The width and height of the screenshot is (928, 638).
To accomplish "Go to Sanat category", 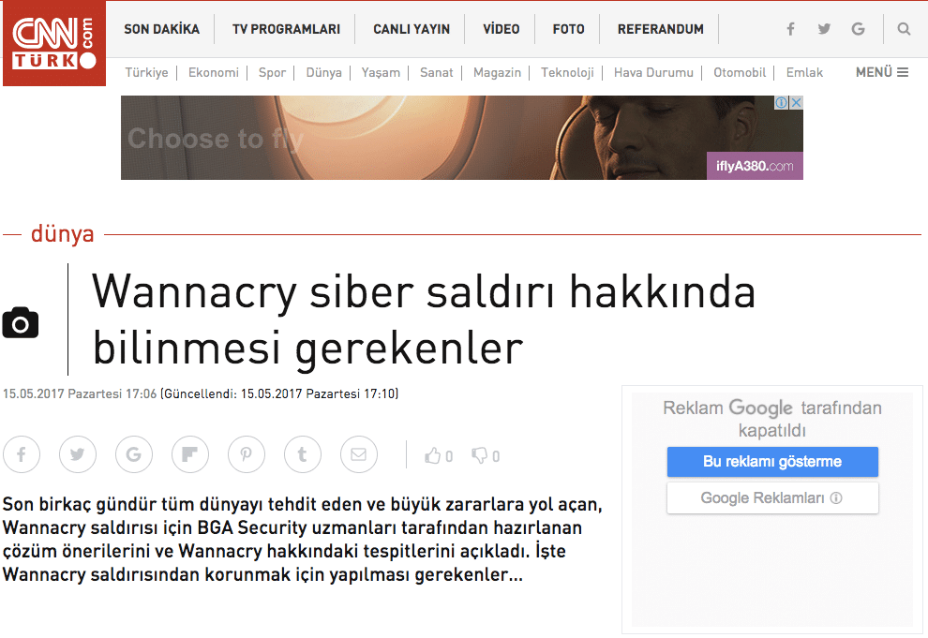I will click(x=436, y=72).
